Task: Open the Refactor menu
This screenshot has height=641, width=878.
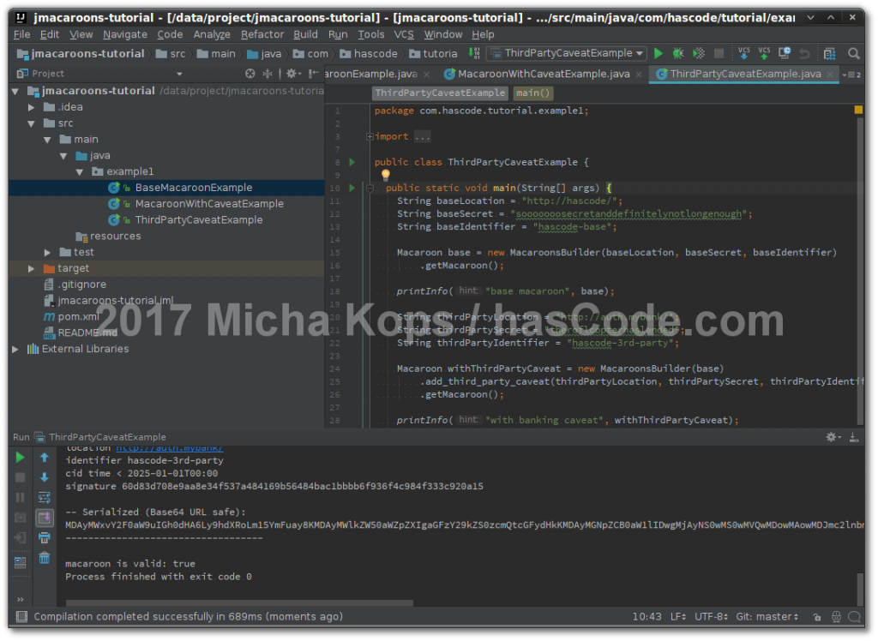Action: 262,34
